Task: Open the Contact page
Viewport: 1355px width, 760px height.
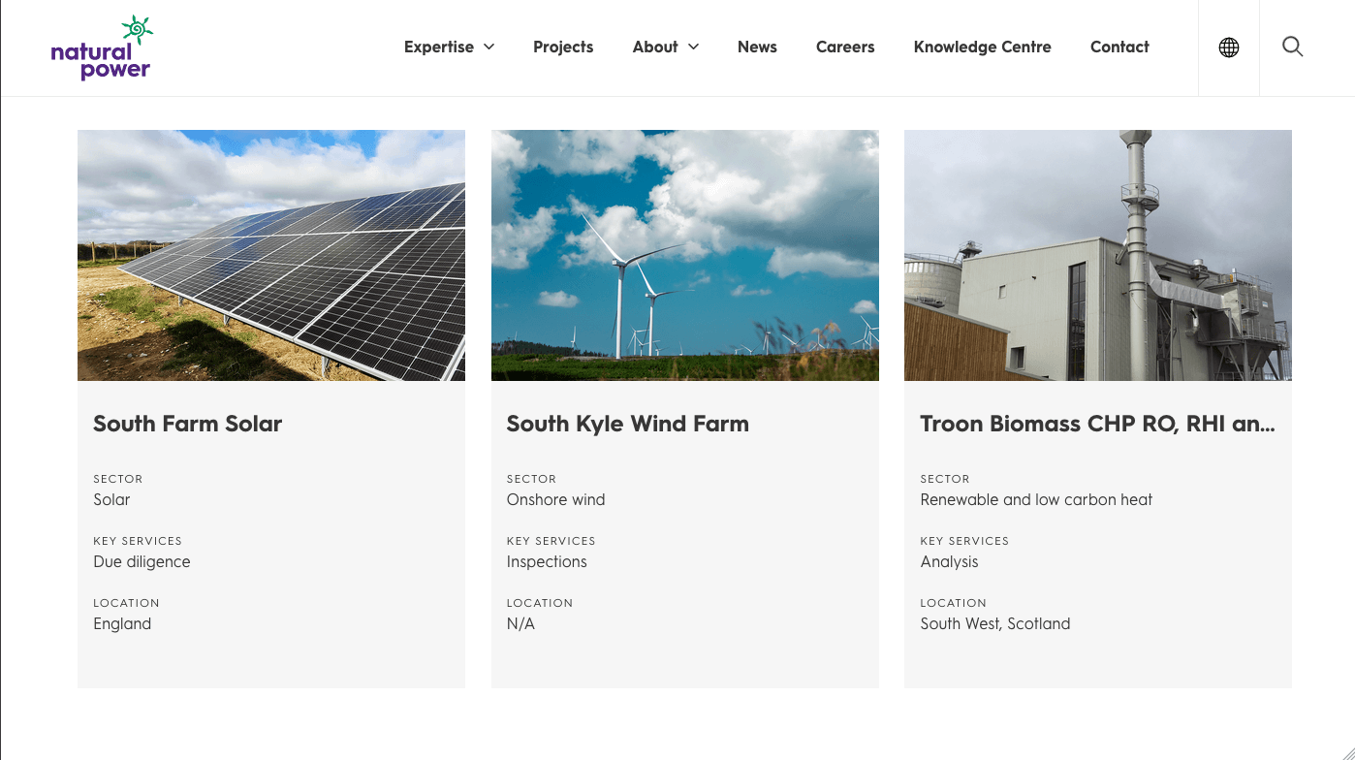Action: tap(1119, 47)
